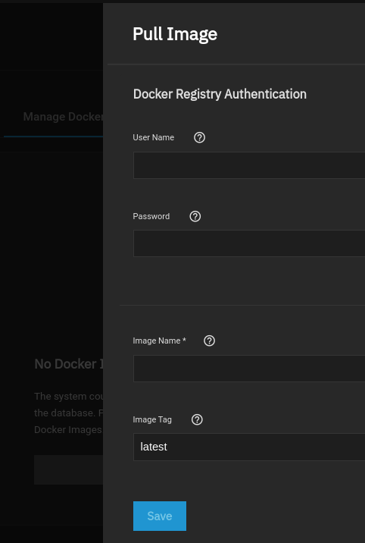Select the Docker Registry Authentication heading
The image size is (365, 543).
point(220,94)
